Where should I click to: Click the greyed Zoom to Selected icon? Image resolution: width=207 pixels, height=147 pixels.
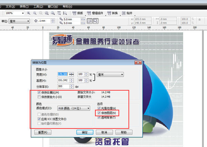pyautogui.click(x=41, y=13)
